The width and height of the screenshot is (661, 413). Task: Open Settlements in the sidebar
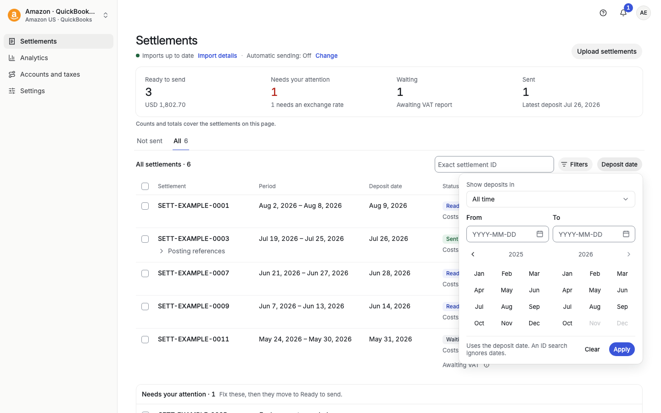pos(58,41)
